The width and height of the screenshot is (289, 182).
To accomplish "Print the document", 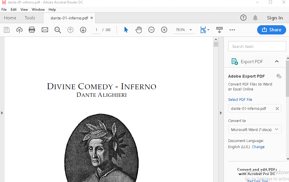I will click(32, 30).
